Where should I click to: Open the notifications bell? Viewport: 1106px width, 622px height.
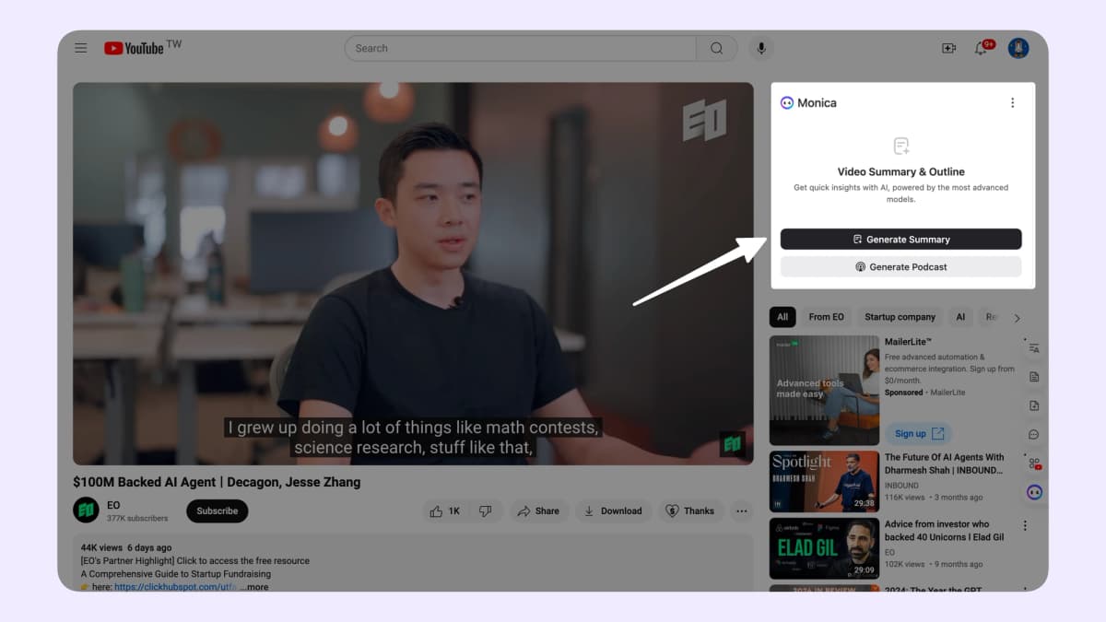[982, 48]
